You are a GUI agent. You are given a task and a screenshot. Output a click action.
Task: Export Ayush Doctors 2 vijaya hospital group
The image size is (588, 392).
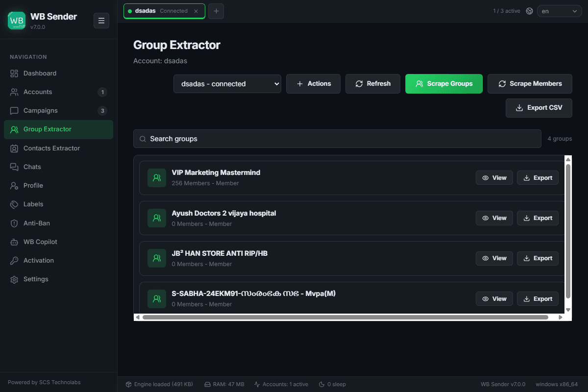tap(538, 218)
